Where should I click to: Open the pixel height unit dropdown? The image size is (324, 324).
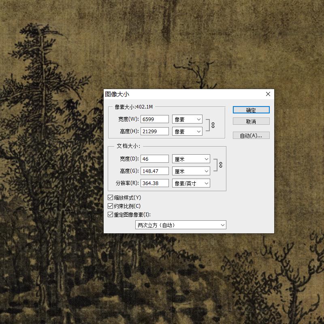click(187, 131)
